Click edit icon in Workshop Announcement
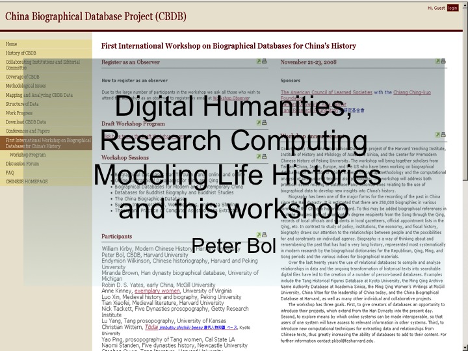 pos(437,135)
